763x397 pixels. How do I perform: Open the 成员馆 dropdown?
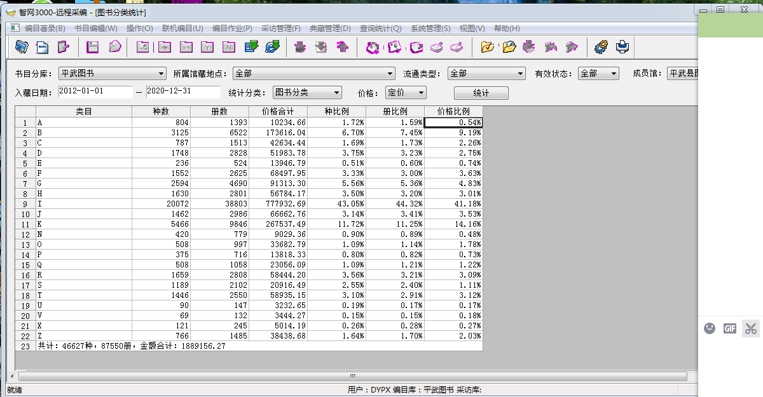pos(682,74)
